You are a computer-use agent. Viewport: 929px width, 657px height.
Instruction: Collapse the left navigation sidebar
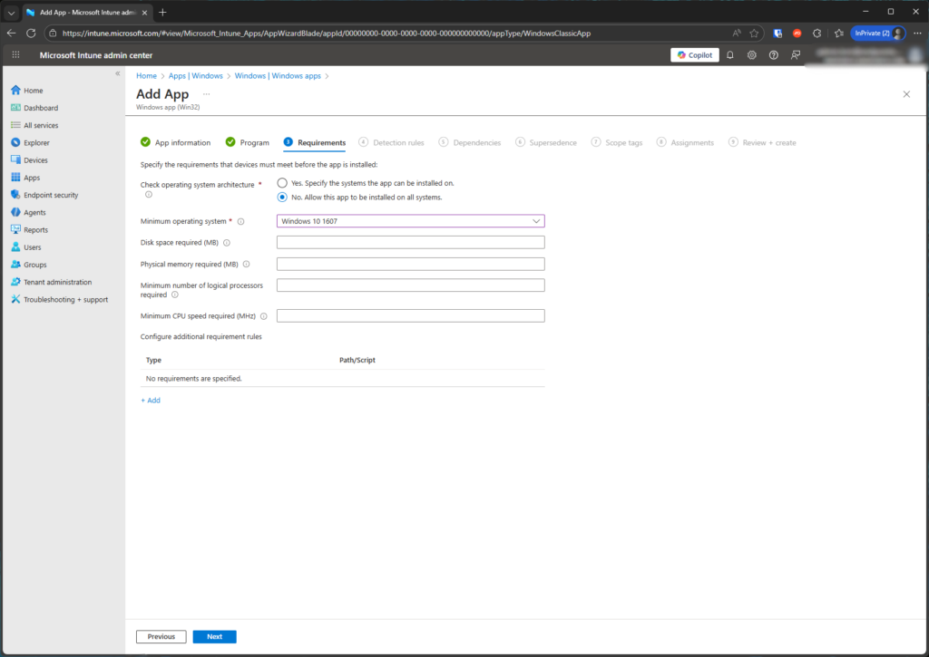(117, 73)
